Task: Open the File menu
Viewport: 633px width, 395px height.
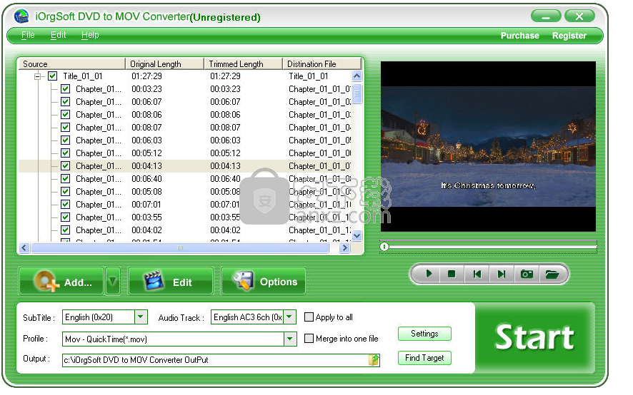Action: (x=28, y=35)
